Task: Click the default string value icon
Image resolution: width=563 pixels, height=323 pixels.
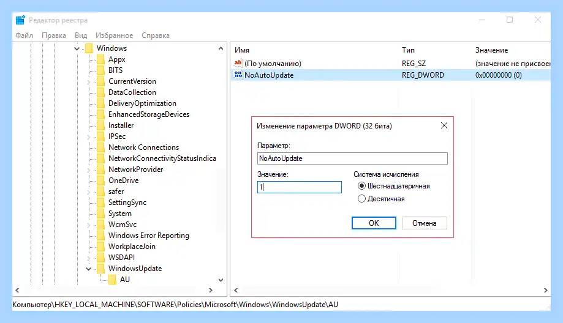Action: 238,63
